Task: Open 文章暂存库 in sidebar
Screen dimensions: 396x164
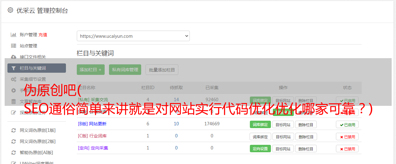Action: pyautogui.click(x=31, y=101)
